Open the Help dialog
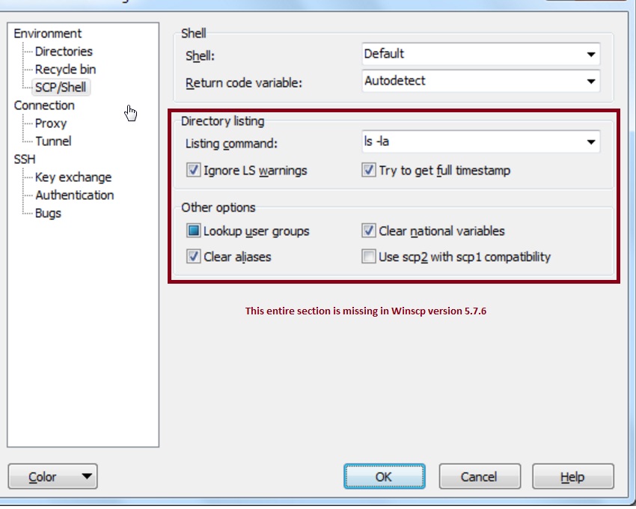This screenshot has width=636, height=509. coord(572,476)
